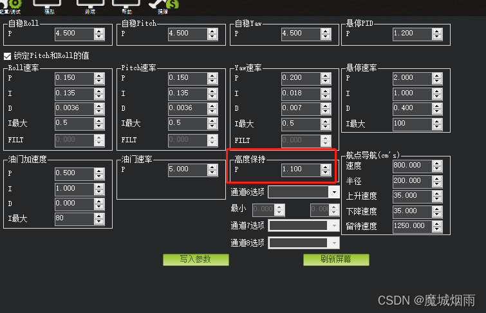Decrease Roll速率 I最大 value with down arrow
Viewport: 486px width, 313px height.
pyautogui.click(x=99, y=126)
